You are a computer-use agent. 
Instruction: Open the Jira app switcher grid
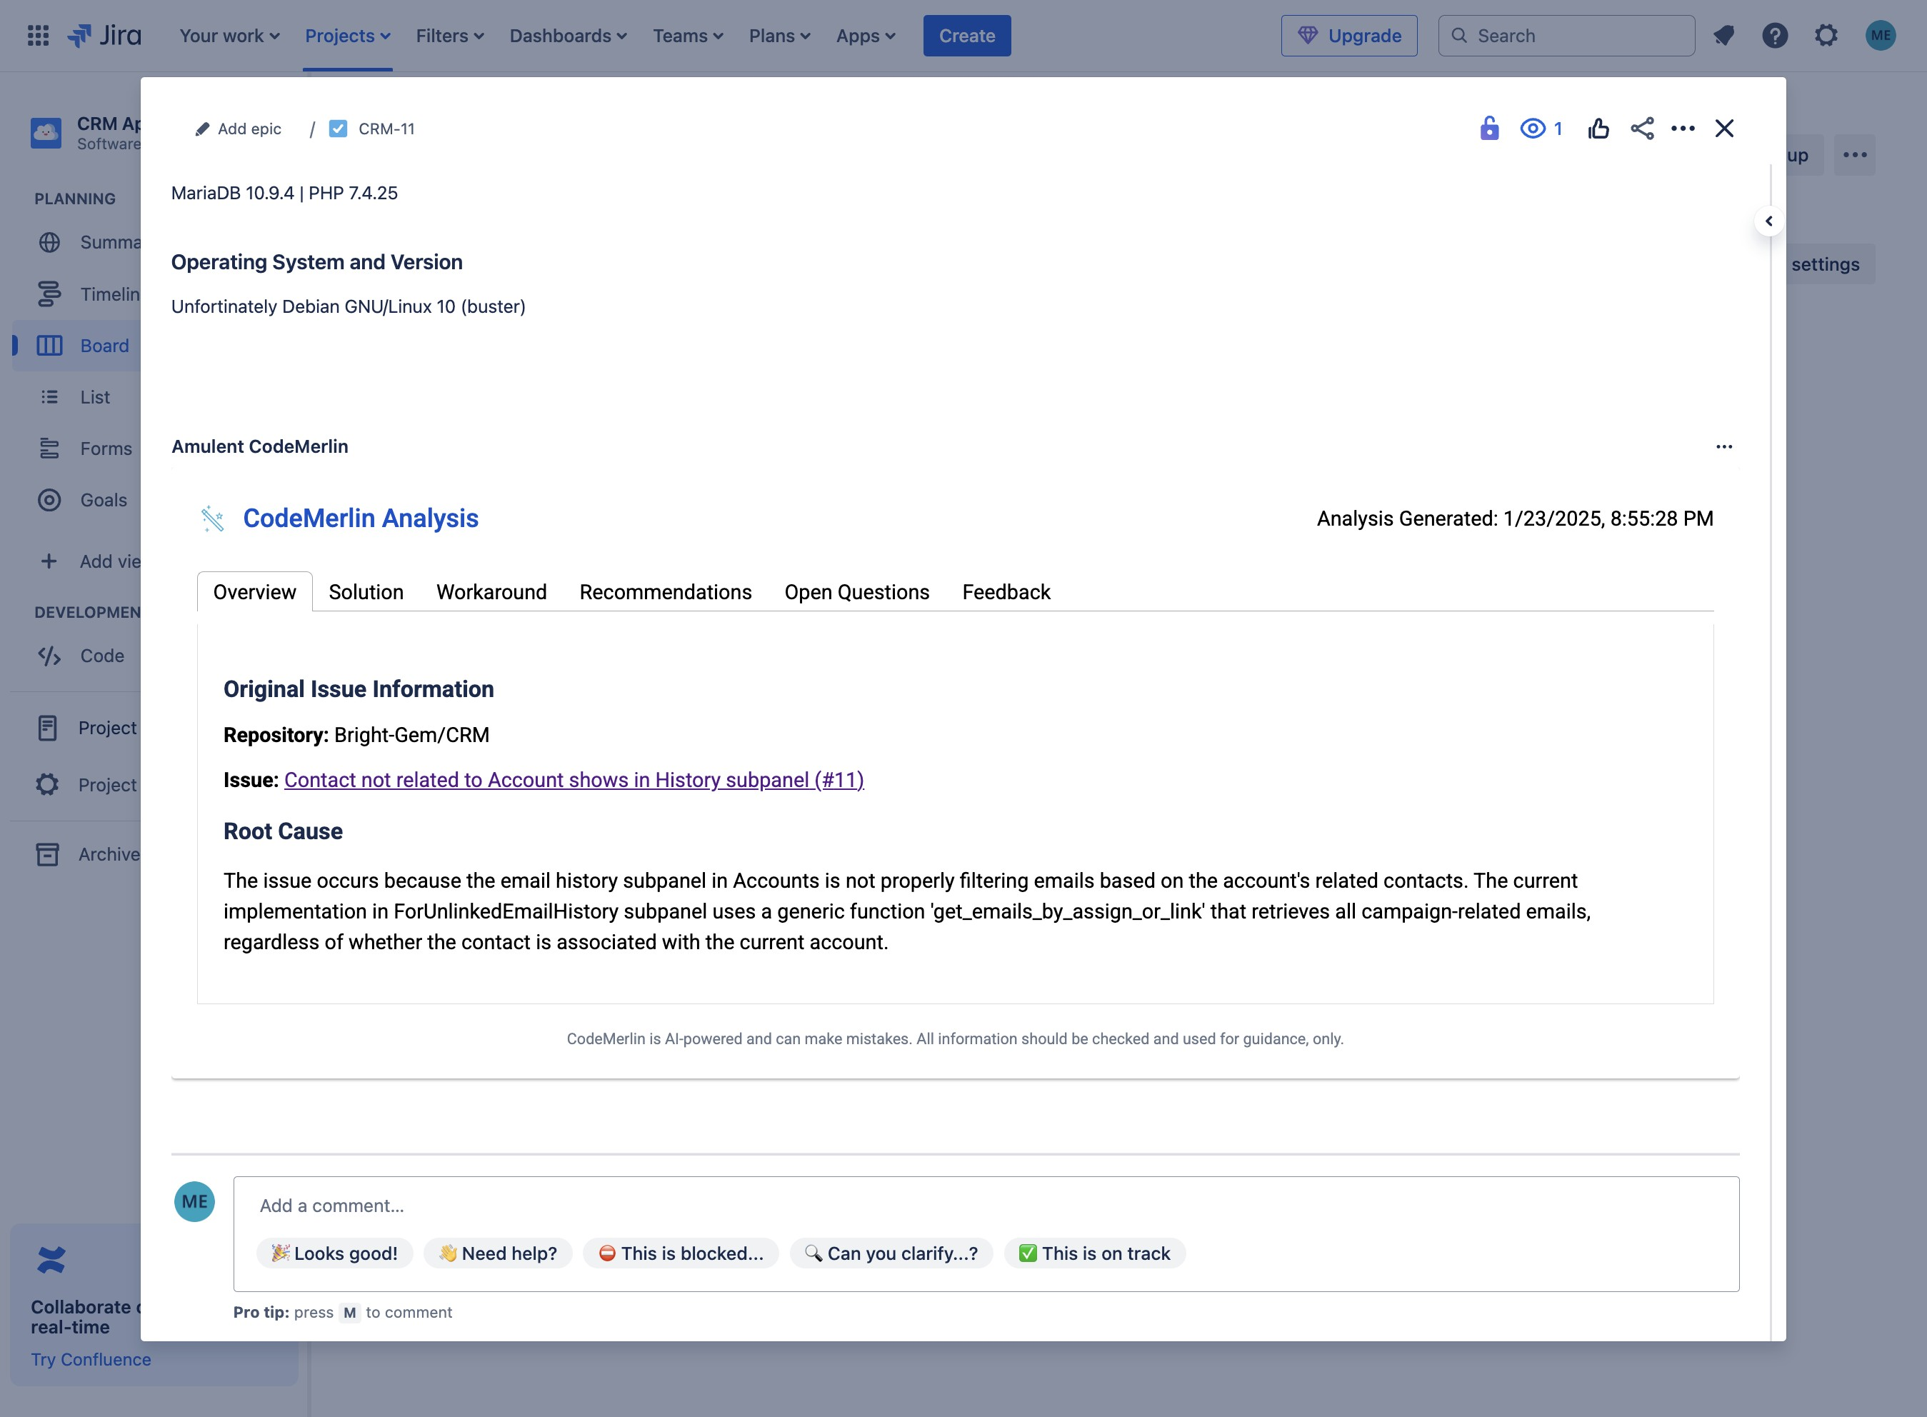tap(38, 35)
